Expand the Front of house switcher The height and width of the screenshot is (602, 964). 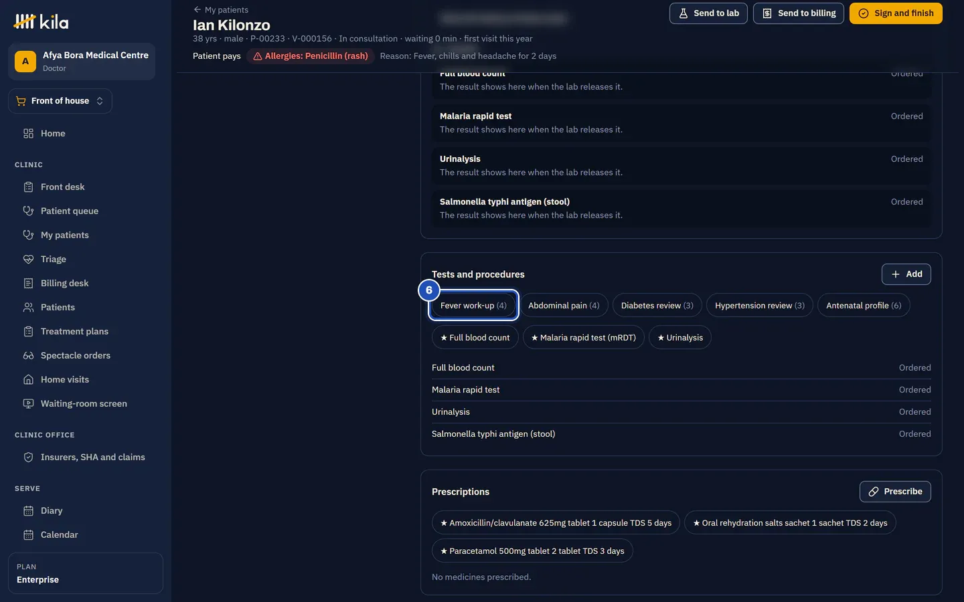coord(60,101)
